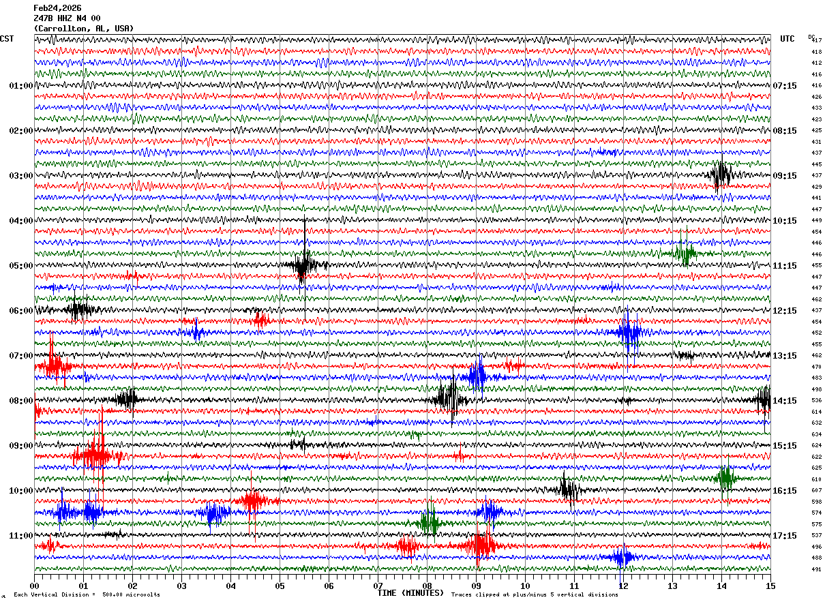Screen dimensions: 825x604
Task: Click minute tick label 10 on x-axis
Action: tap(525, 586)
